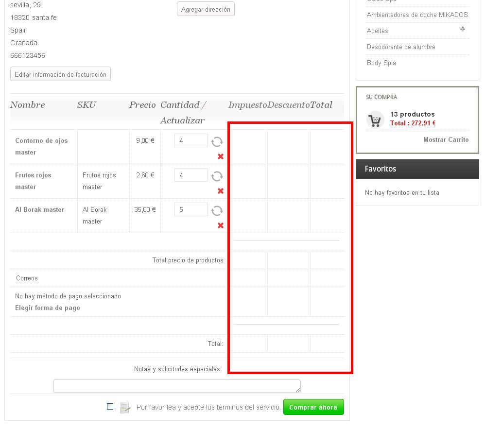
Task: Click the 2,60 € price cell
Action: [x=145, y=175]
